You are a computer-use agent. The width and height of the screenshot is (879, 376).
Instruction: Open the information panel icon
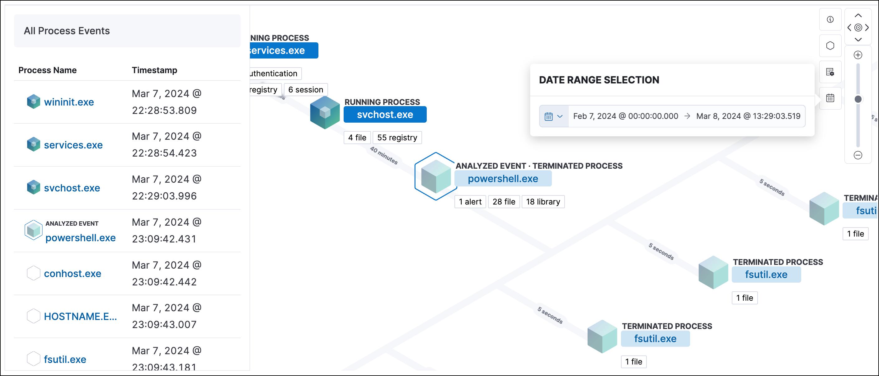[831, 19]
